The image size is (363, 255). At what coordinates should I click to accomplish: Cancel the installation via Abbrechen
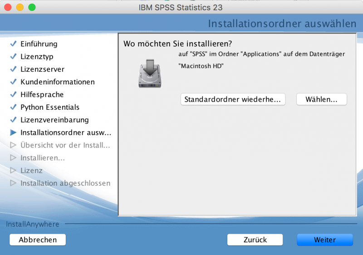[x=38, y=240]
